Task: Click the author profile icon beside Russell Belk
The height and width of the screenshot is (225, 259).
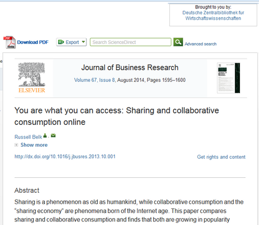Action: pos(45,136)
